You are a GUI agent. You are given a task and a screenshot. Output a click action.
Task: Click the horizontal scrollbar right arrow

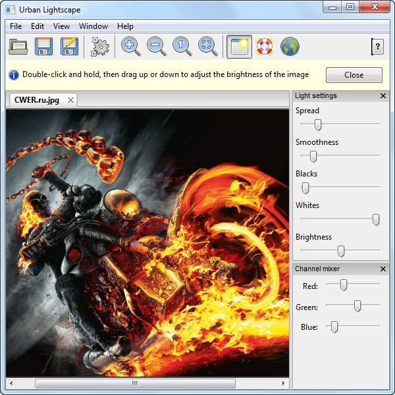[x=284, y=382]
